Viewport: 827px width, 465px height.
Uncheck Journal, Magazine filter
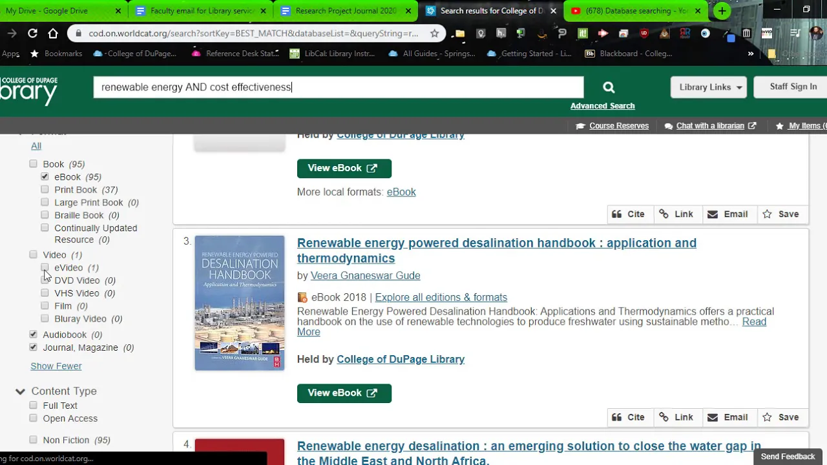pos(33,347)
